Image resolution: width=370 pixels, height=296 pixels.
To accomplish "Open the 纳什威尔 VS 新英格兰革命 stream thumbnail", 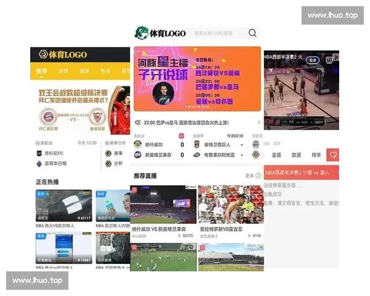I will [x=163, y=204].
